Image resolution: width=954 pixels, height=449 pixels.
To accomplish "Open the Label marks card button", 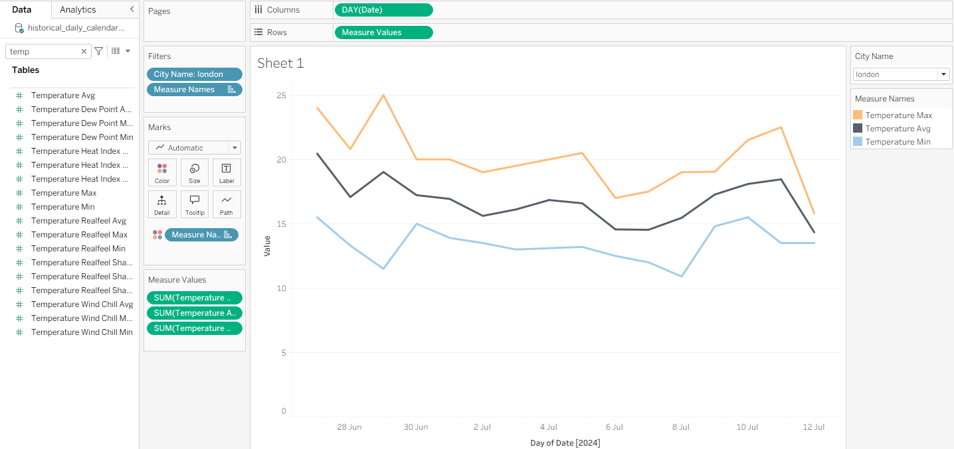I will coord(227,172).
